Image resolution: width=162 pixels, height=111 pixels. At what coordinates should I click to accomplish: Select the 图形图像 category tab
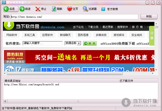pos(83,35)
